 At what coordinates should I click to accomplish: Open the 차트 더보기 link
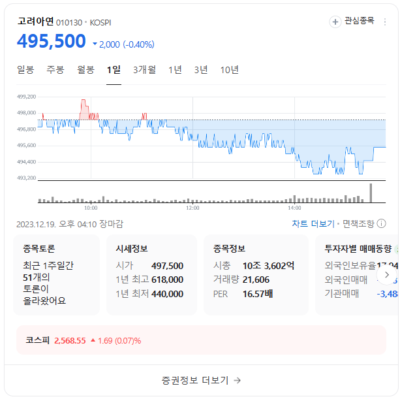coord(313,224)
